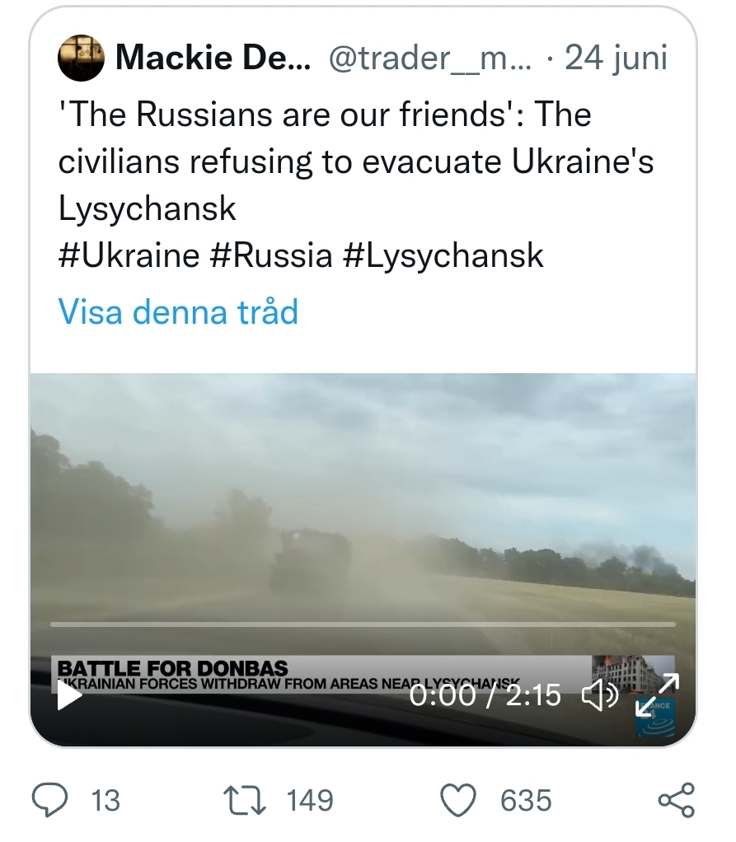Mute the video sound

599,696
